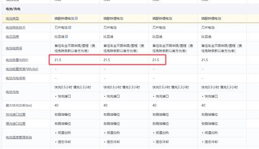Select the 最大快充功率(kw) row label
Viewport: 259px width, 149px height.
click(19, 105)
